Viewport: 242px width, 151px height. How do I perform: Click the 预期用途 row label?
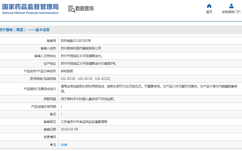coord(50,99)
